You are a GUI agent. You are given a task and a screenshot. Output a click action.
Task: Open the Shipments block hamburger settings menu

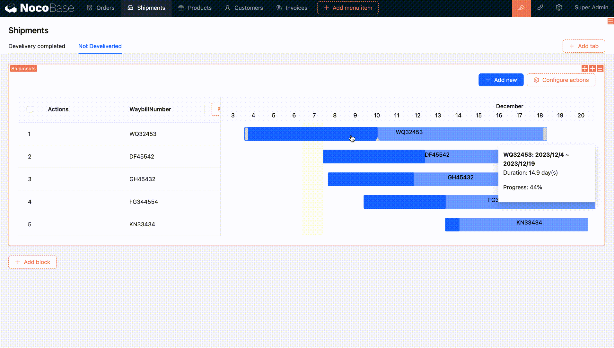[x=600, y=68]
